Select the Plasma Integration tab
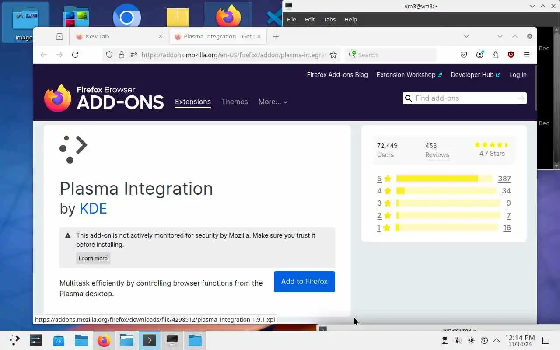560x350 pixels. pos(218,37)
